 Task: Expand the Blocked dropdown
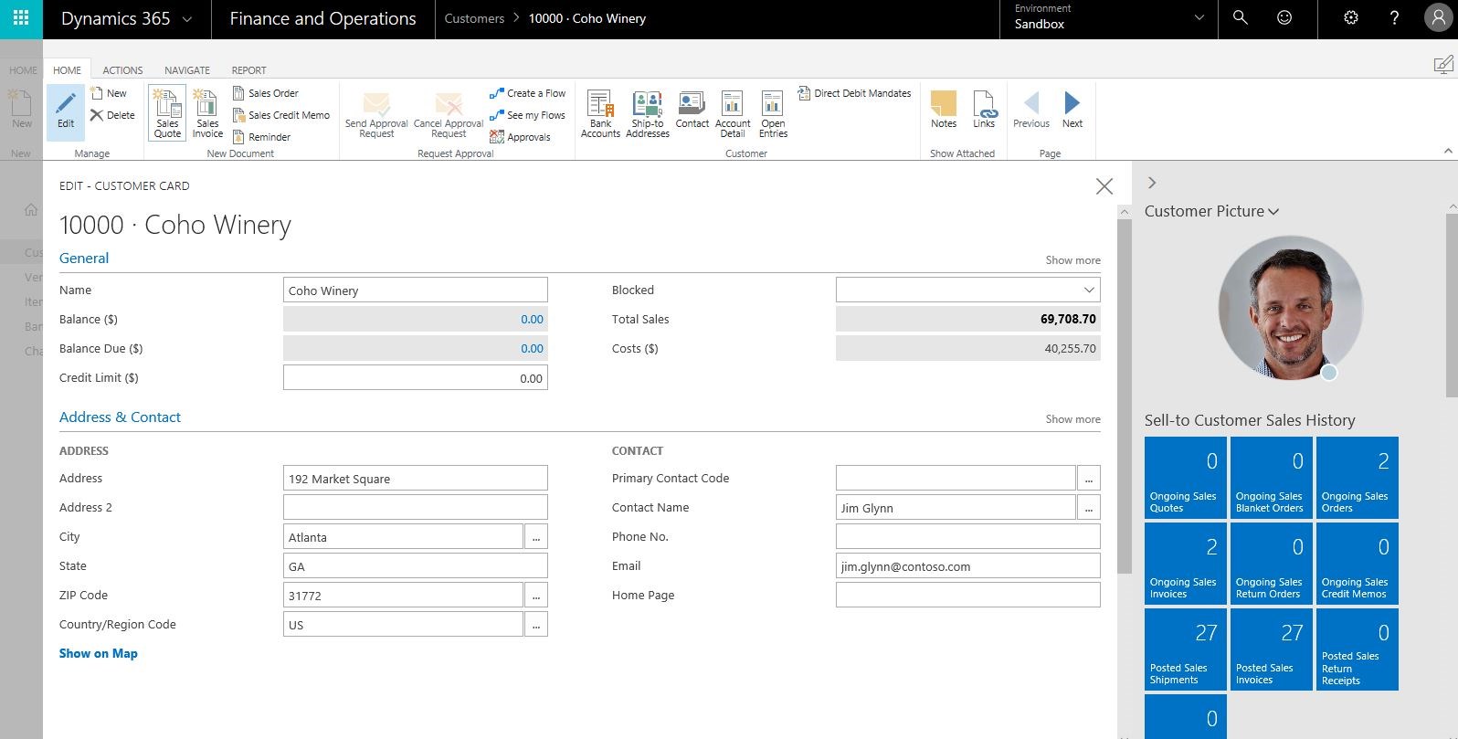[1088, 290]
